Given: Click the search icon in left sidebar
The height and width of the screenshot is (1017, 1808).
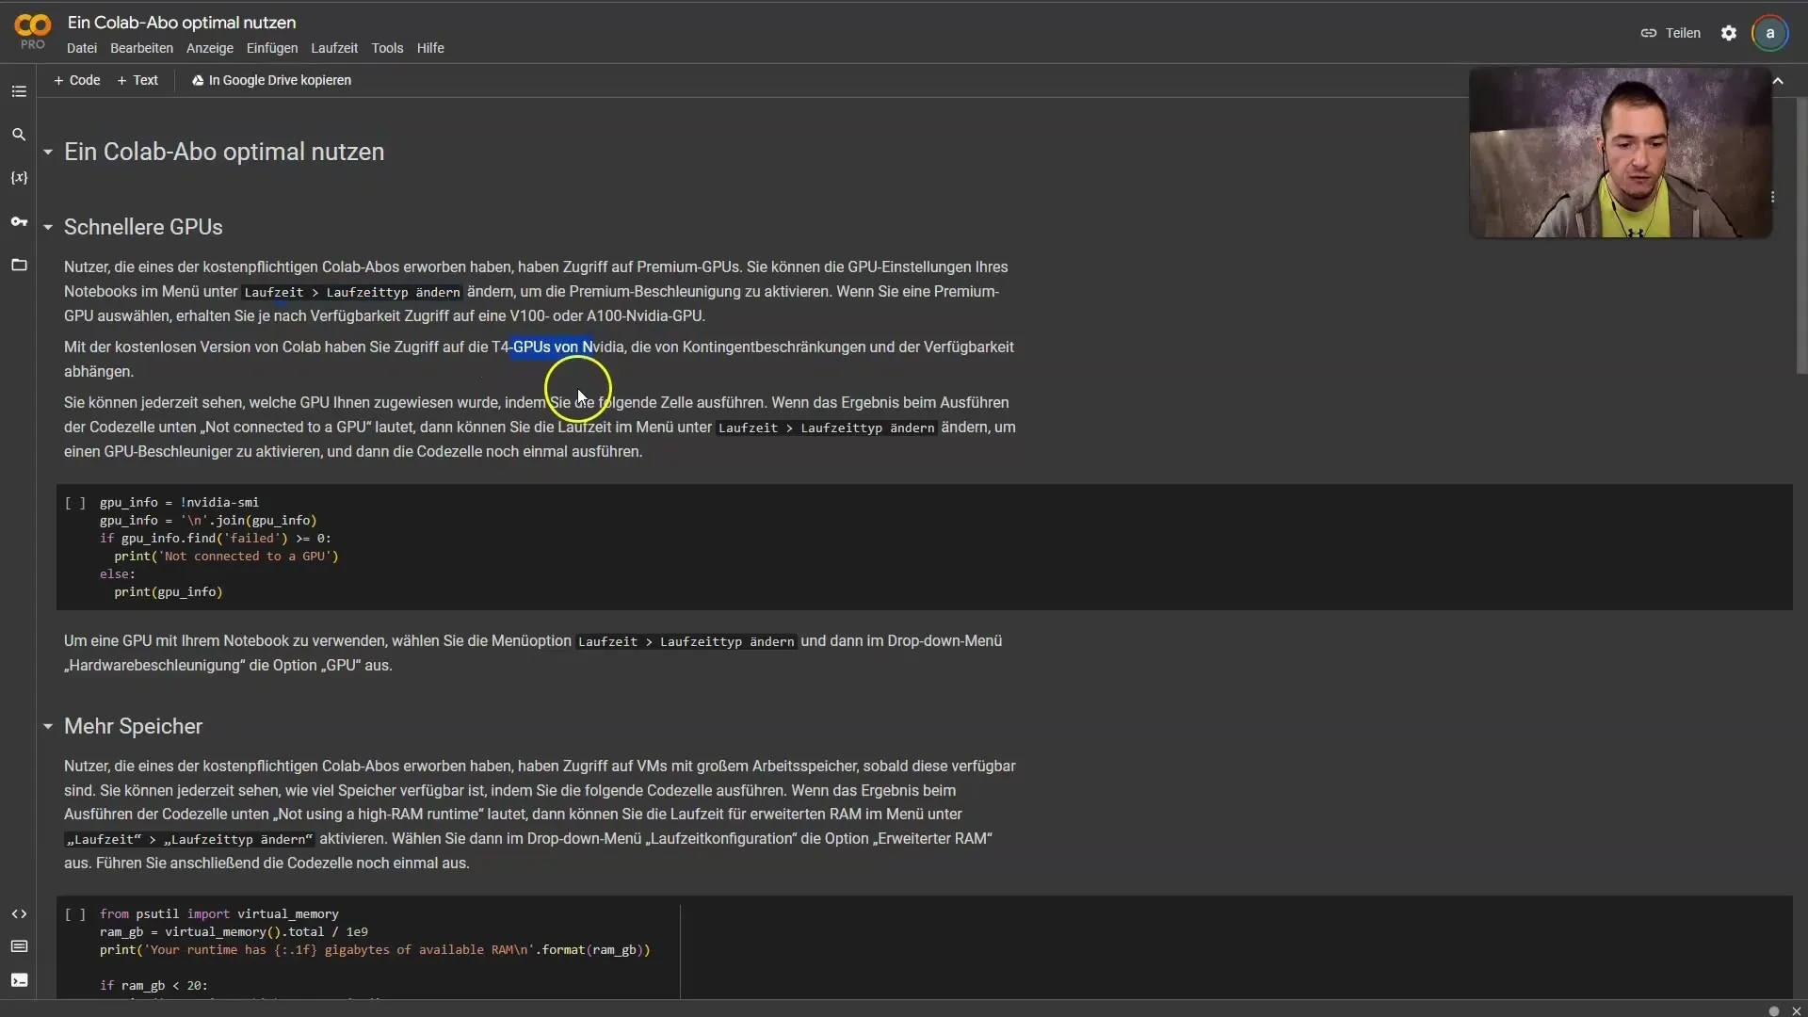Looking at the screenshot, I should click(19, 134).
